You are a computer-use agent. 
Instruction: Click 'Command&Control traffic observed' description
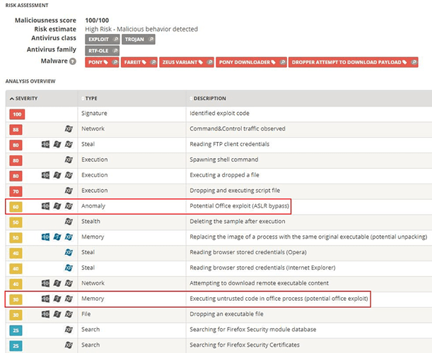pyautogui.click(x=238, y=128)
